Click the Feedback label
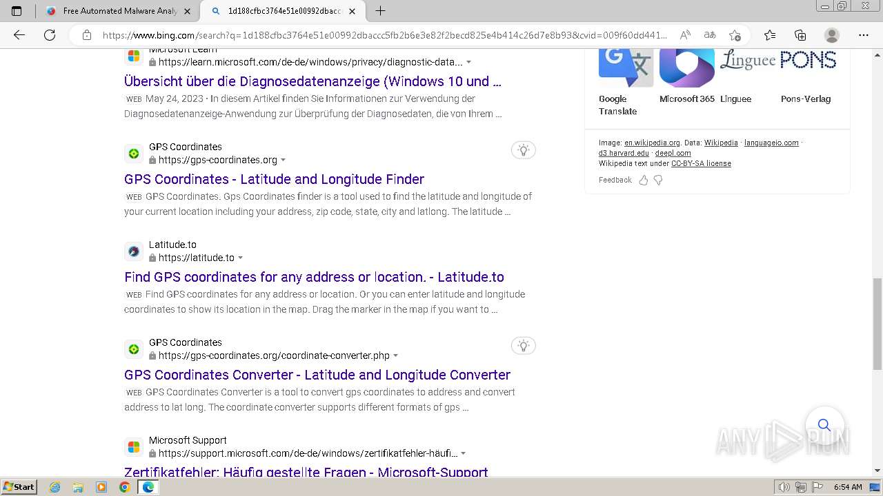Screen dimensions: 883x496 [x=615, y=180]
